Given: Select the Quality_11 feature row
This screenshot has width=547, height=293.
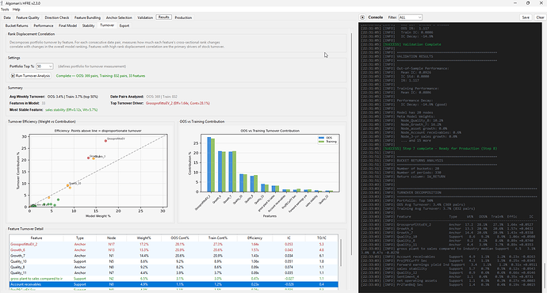Looking at the screenshot, I should (174, 272).
